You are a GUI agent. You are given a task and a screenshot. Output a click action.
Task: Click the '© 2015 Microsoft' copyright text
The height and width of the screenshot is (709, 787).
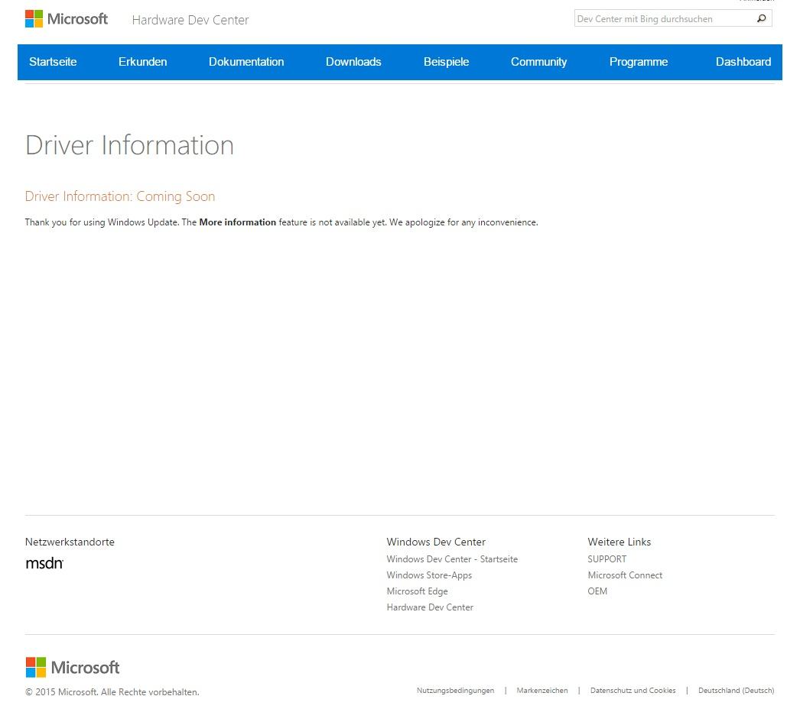pos(112,692)
